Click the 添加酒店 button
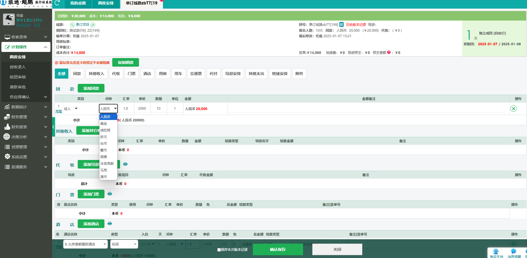The image size is (527, 258). coord(91,224)
